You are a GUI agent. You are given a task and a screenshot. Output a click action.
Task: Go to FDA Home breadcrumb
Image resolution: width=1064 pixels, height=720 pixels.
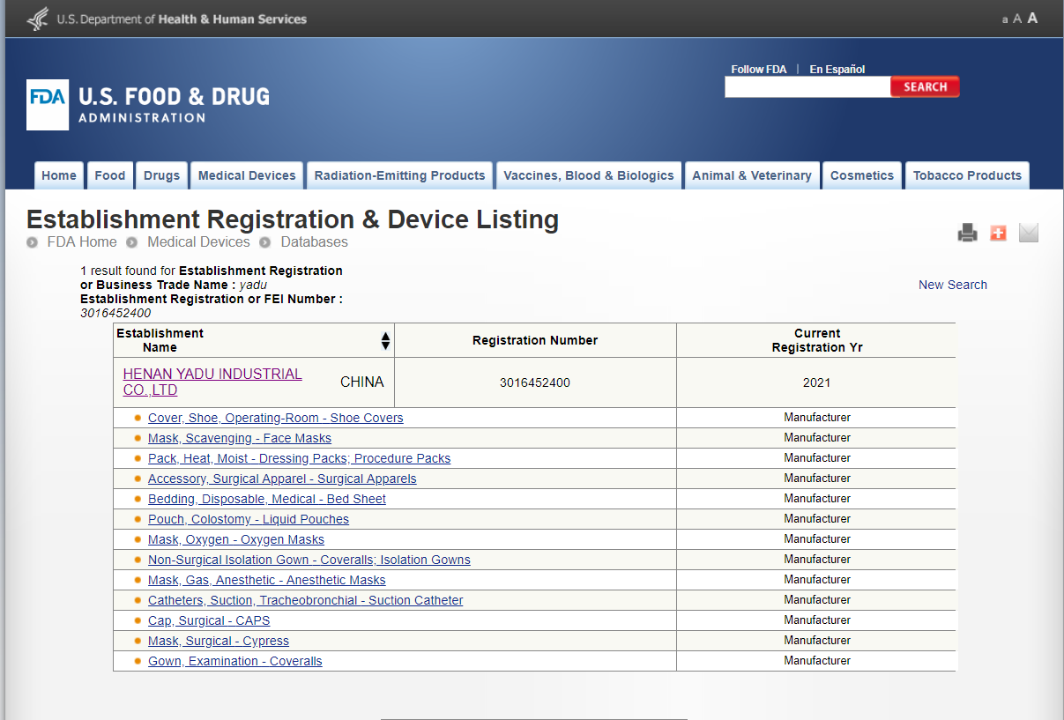pyautogui.click(x=82, y=241)
